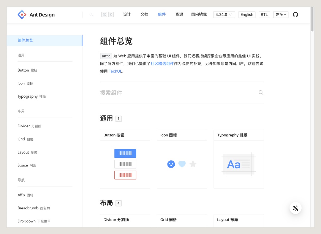
Task: Click the Ant Design logo icon
Action: (22, 14)
